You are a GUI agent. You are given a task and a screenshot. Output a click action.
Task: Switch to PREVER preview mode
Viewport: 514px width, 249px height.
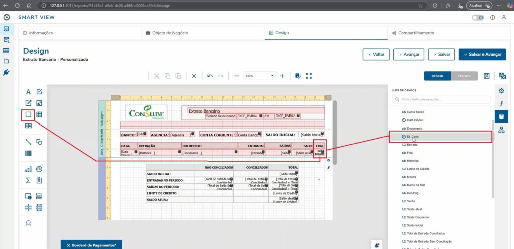(464, 76)
